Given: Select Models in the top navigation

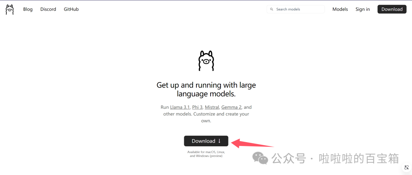Looking at the screenshot, I should click(x=340, y=9).
